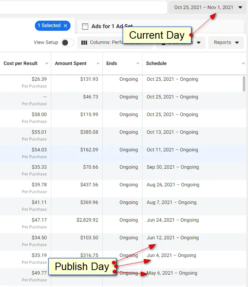The image size is (248, 287).
Task: Select the $2,829.92 amount spent cell
Action: (x=87, y=220)
